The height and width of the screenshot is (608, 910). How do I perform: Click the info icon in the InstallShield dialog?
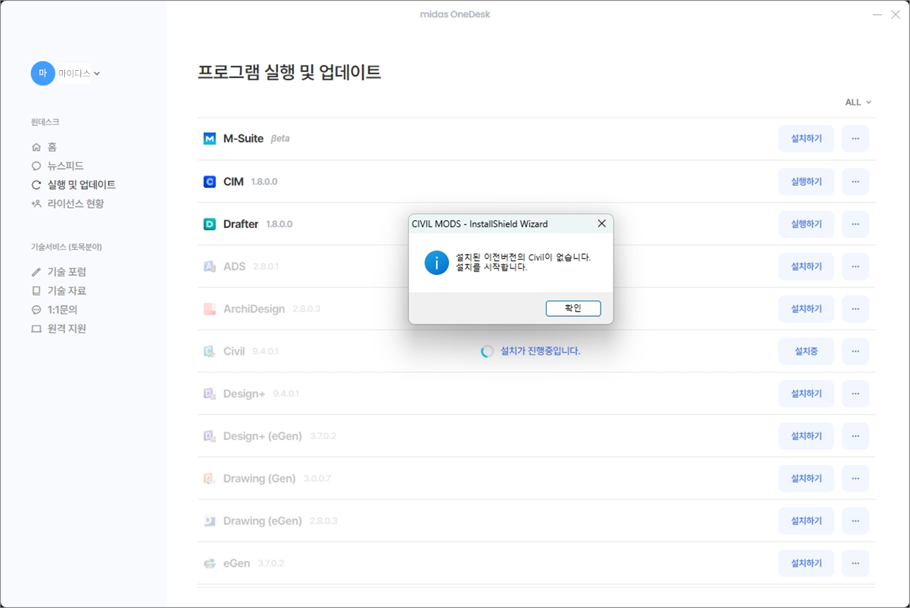pyautogui.click(x=437, y=263)
